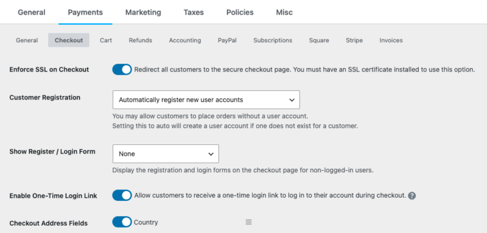The height and width of the screenshot is (233, 487).
Task: Click the 'Country' field text
Action: pyautogui.click(x=145, y=222)
